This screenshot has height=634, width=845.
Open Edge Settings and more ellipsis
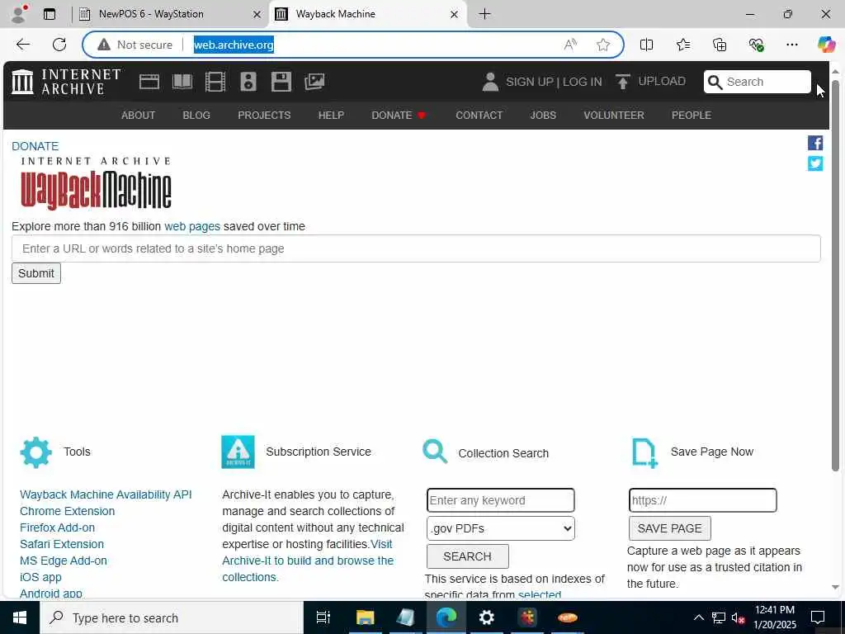click(x=792, y=45)
